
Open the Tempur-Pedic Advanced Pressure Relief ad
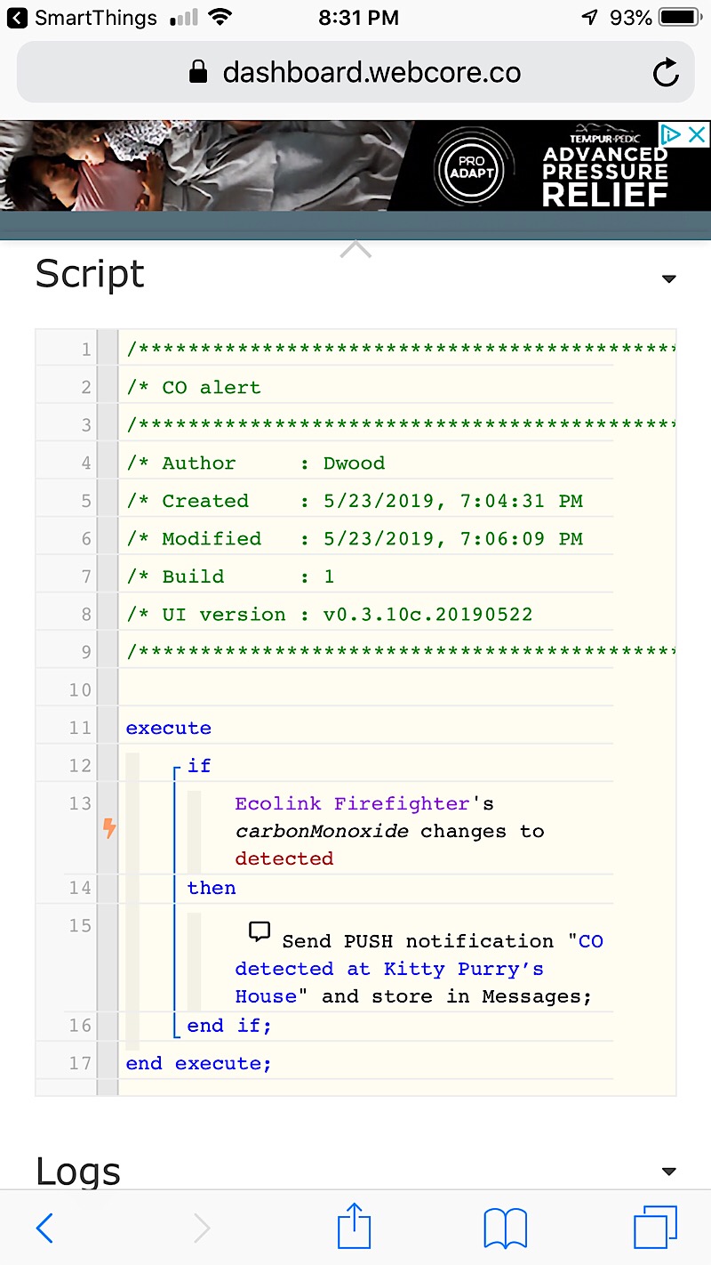[x=355, y=165]
